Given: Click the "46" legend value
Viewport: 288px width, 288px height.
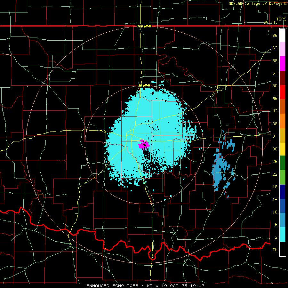Looking at the screenshot, I should point(275,99).
